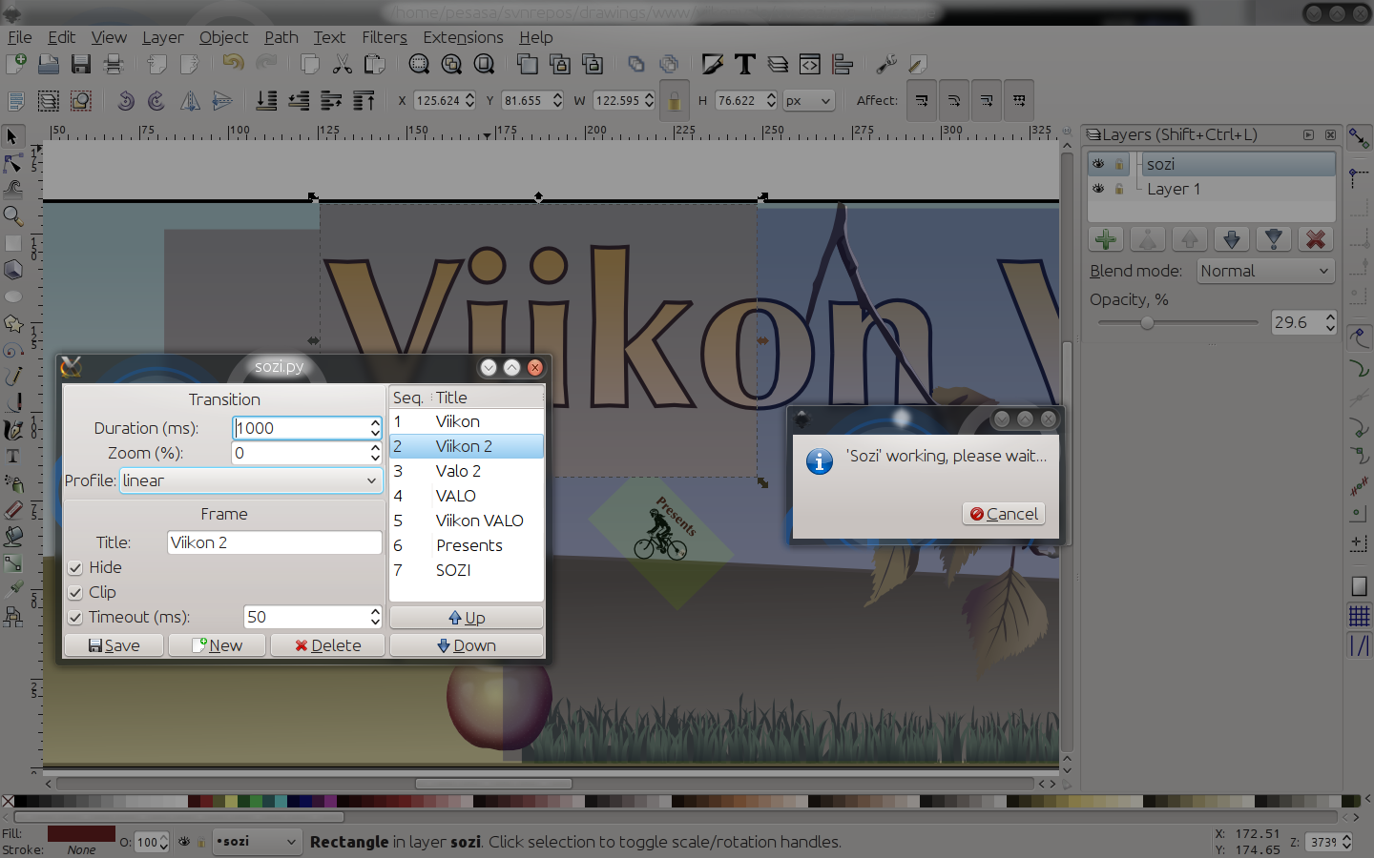Raise selection to top icon
Viewport: 1374px width, 858px height.
click(x=364, y=100)
